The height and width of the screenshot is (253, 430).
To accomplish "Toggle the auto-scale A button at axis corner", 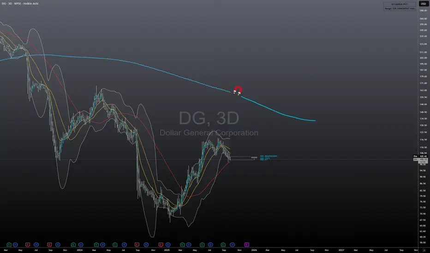I will (424, 250).
